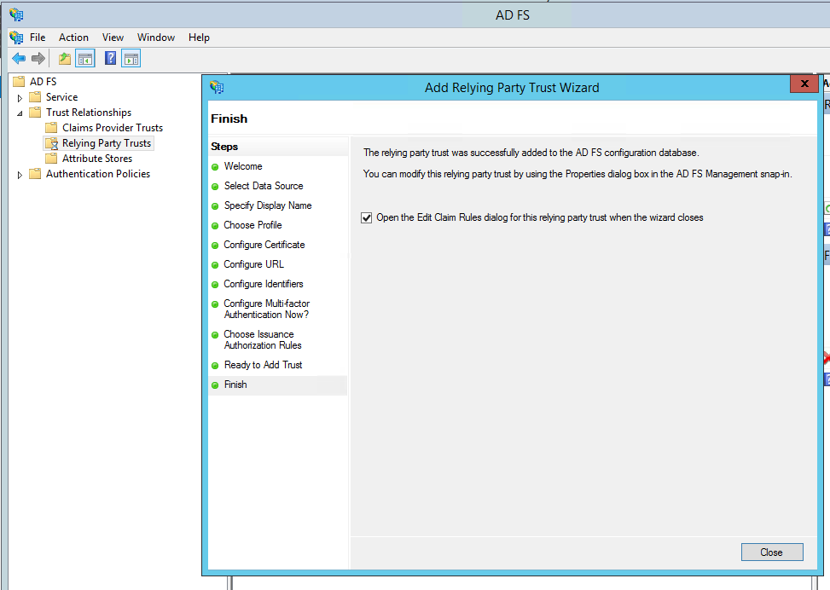The height and width of the screenshot is (590, 830).
Task: Click the Relying Party Trusts folder icon
Action: click(x=51, y=143)
